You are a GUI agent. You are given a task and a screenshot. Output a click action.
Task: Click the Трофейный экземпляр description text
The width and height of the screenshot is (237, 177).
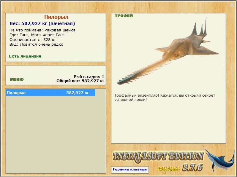[165, 98]
